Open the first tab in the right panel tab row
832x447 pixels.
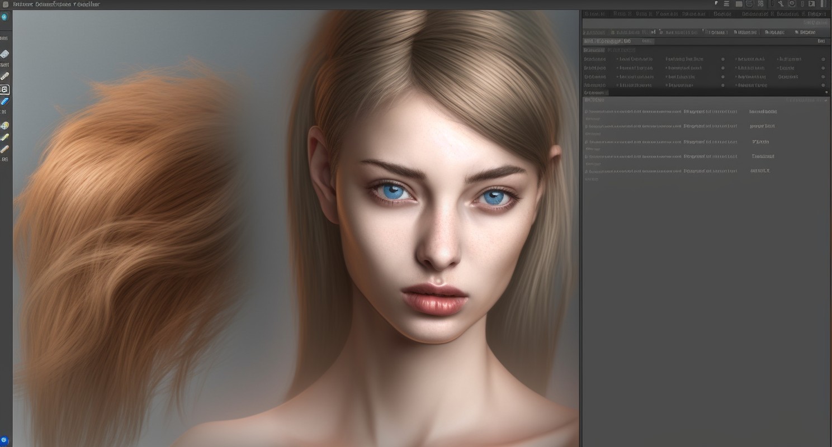coord(594,14)
